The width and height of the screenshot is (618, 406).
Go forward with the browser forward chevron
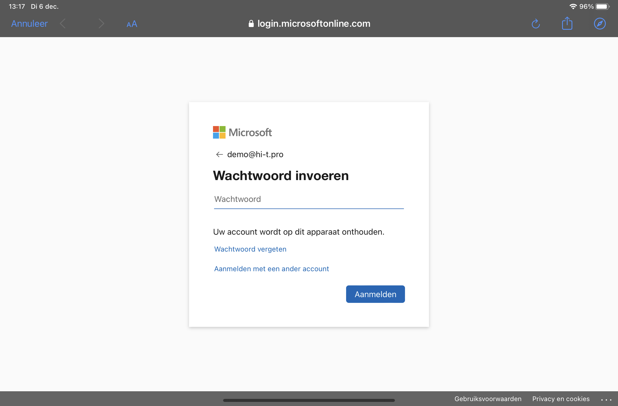click(101, 24)
